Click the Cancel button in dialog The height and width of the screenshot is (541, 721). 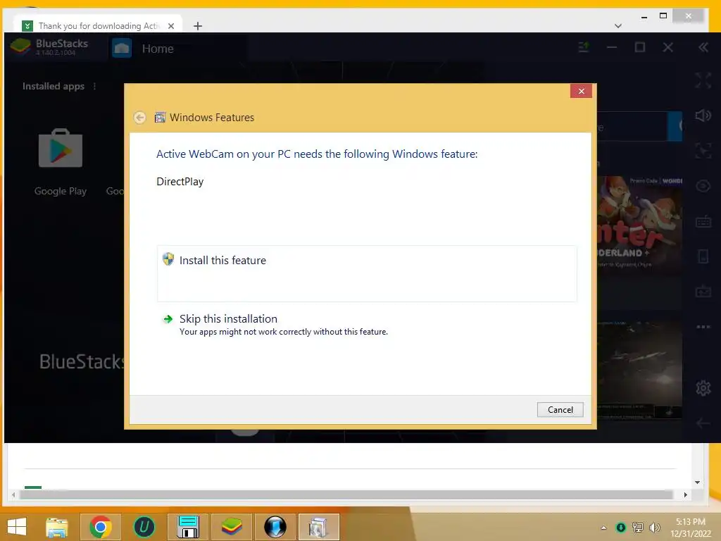[560, 410]
